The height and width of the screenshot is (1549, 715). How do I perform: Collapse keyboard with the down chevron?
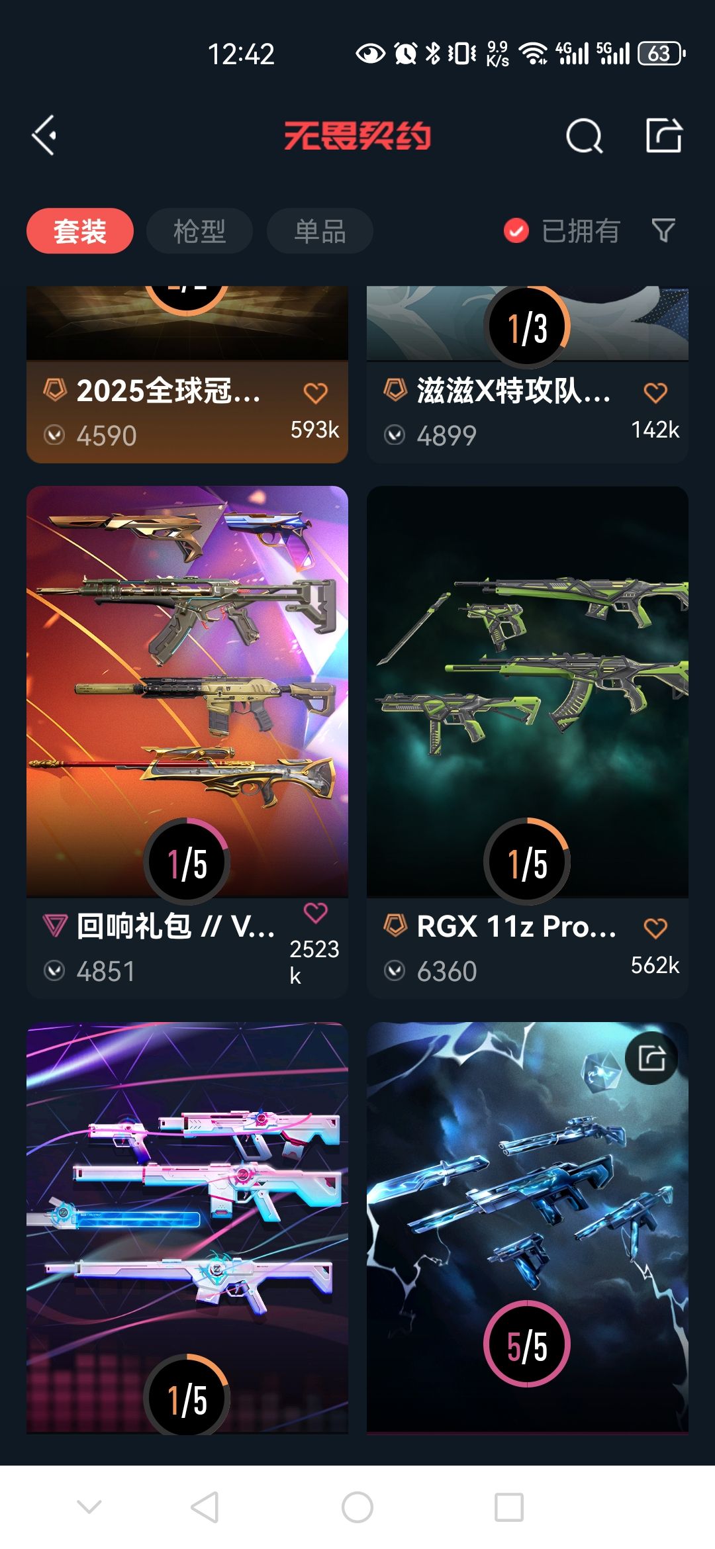[89, 1507]
